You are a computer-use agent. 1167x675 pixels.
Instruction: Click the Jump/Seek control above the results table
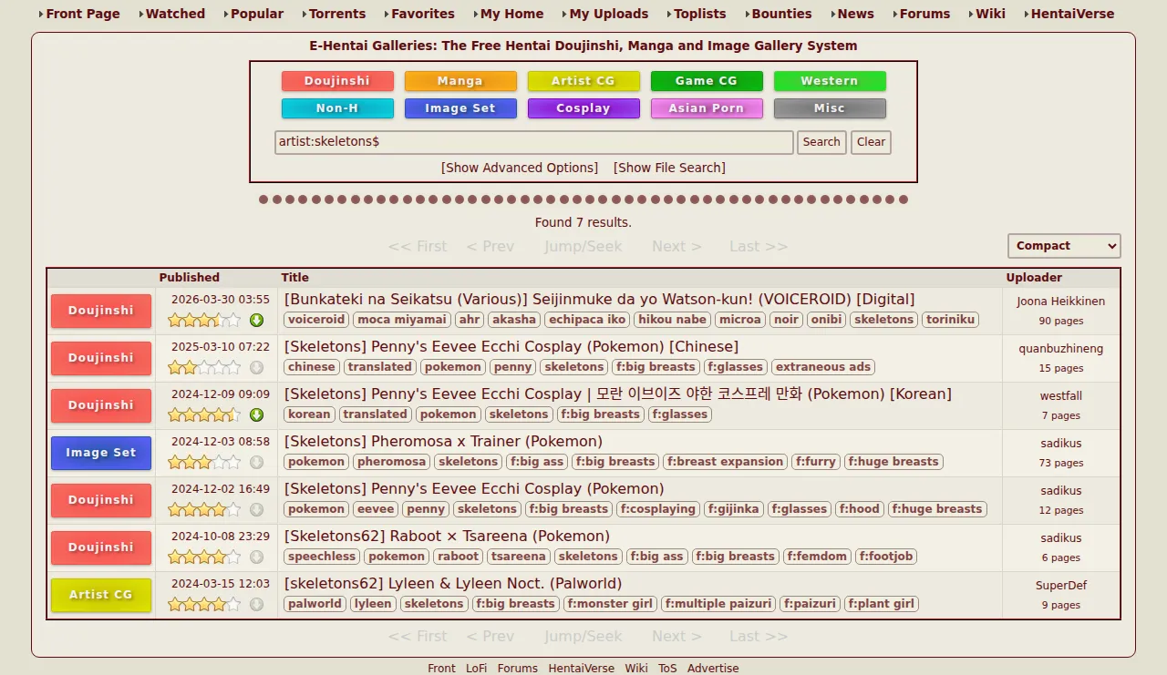(583, 246)
